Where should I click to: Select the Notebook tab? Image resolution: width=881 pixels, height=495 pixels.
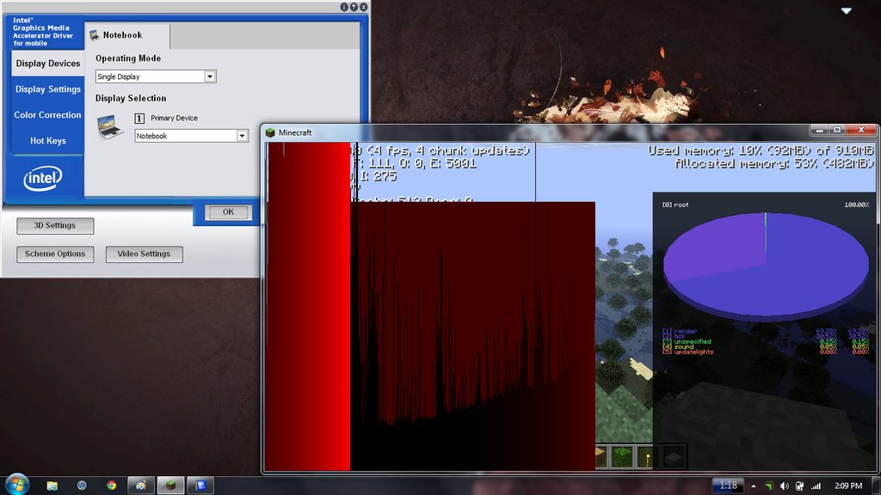pos(127,34)
